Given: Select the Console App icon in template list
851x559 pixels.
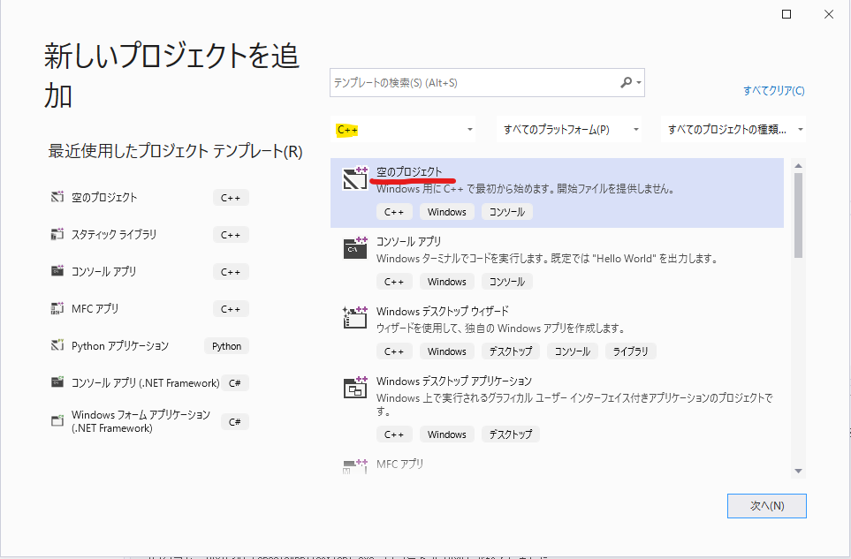Looking at the screenshot, I should (x=354, y=248).
